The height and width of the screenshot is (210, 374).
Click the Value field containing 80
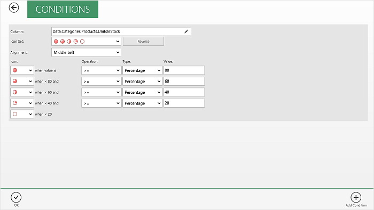click(184, 70)
